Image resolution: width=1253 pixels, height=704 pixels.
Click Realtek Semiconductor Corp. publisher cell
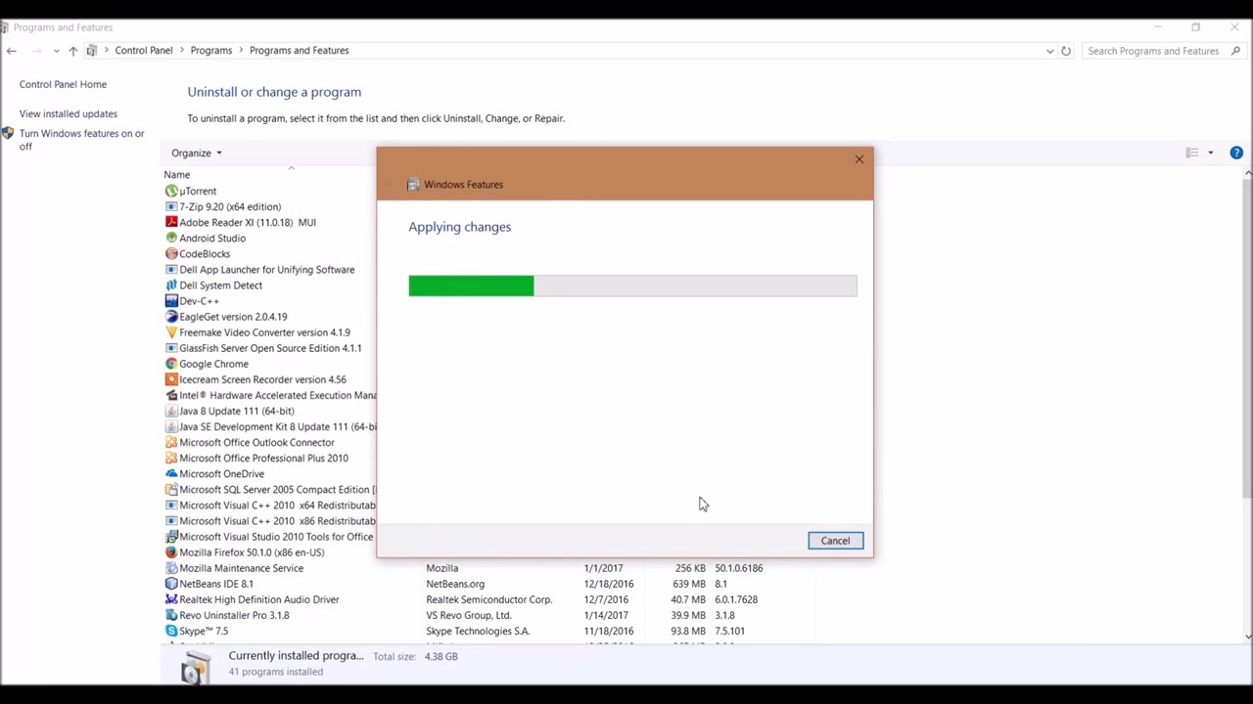coord(489,599)
